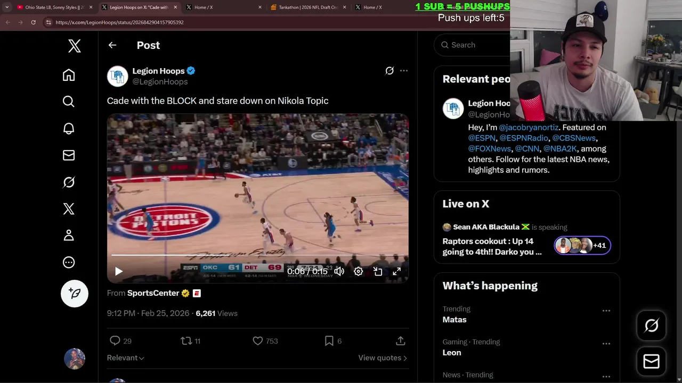Open Notifications bell in the sidebar
682x383 pixels.
click(x=69, y=128)
